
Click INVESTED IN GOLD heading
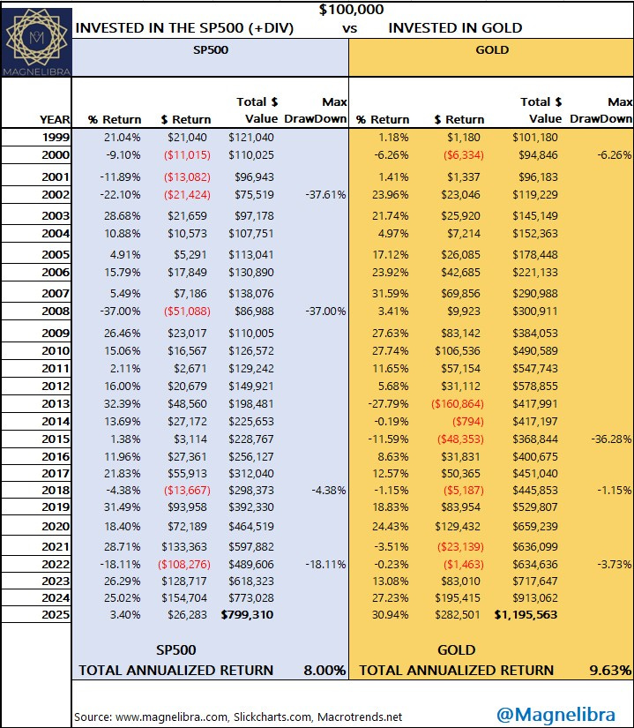pyautogui.click(x=455, y=28)
